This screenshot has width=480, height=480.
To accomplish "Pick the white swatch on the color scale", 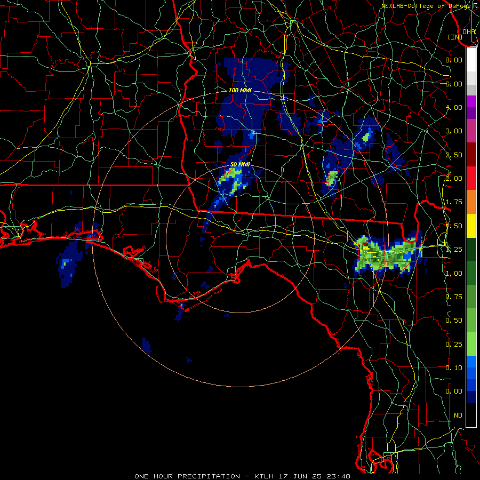I will [x=471, y=60].
